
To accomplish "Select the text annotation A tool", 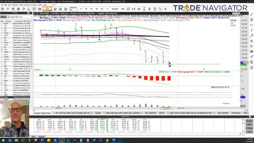I will pyautogui.click(x=252, y=41).
